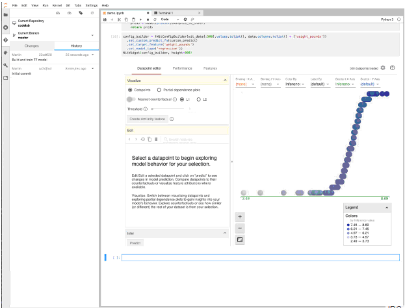The width and height of the screenshot is (405, 308).
Task: Go to the previous datapoint arrow
Action: point(129,140)
